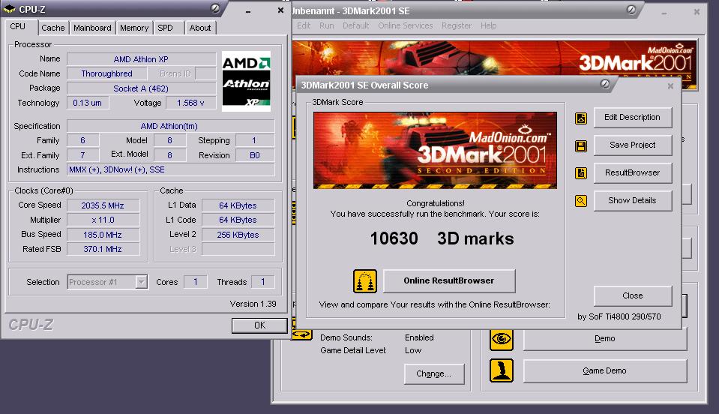Click round badge in Overall Score title bar
Image resolution: width=719 pixels, height=414 pixels.
tap(605, 84)
